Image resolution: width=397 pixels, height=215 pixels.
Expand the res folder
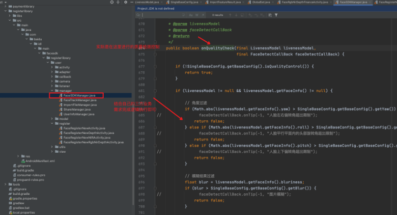pos(18,156)
